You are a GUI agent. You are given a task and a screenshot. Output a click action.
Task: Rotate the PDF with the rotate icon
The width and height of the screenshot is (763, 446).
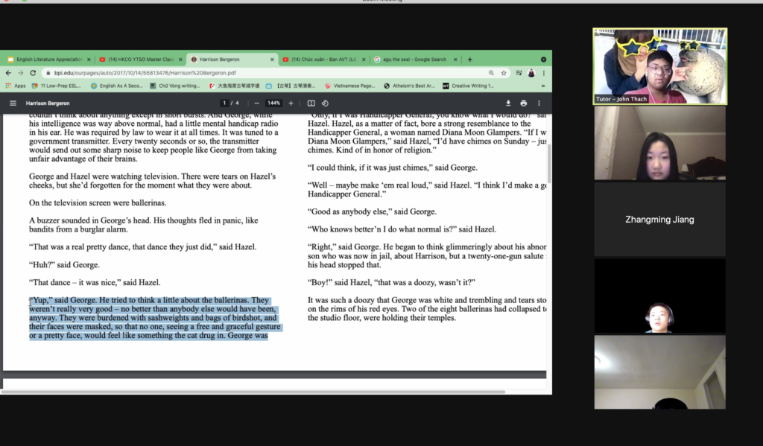[x=325, y=103]
